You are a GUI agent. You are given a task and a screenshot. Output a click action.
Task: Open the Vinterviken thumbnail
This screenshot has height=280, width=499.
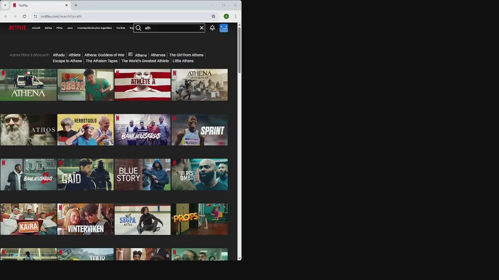85,219
